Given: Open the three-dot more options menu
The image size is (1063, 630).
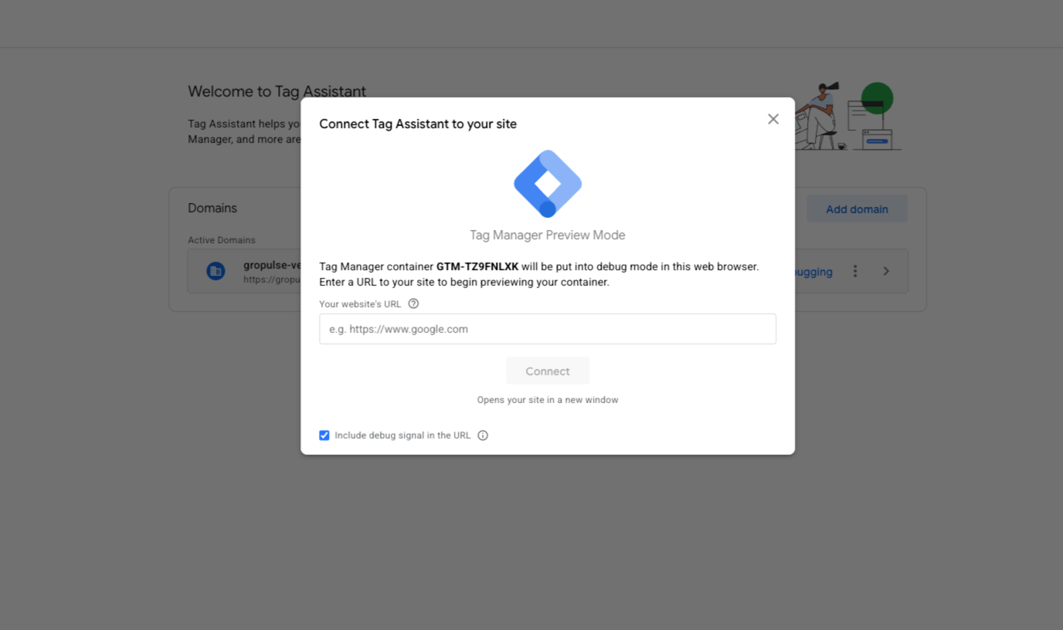Looking at the screenshot, I should click(855, 271).
